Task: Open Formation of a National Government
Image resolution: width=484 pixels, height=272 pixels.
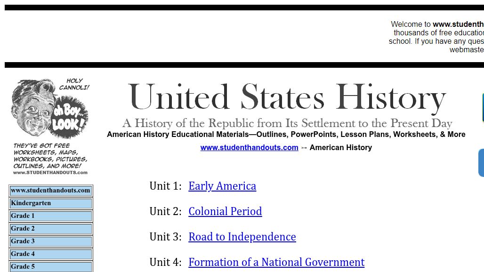Action: click(276, 262)
